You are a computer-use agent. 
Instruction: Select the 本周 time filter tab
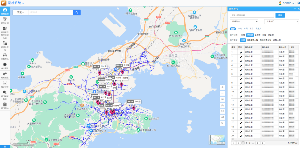coord(245,29)
